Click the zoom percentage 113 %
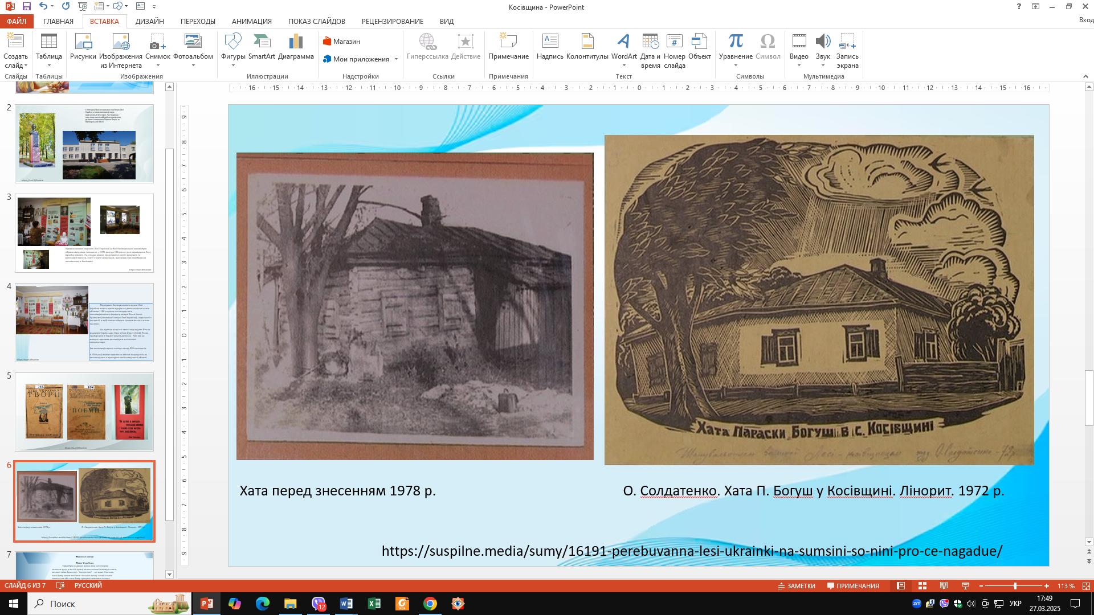Viewport: 1094px width, 615px height. click(x=1066, y=586)
